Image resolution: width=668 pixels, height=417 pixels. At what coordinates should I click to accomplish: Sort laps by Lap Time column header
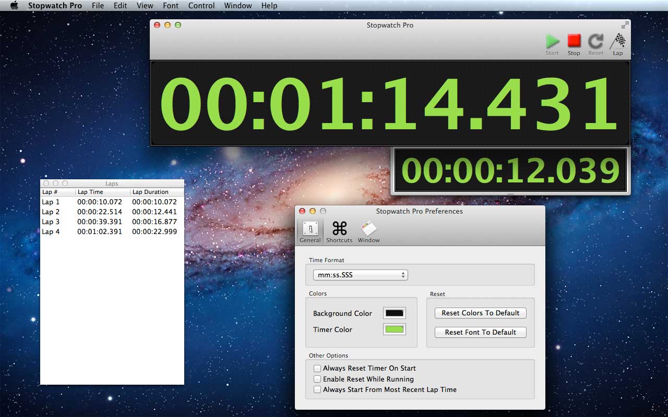(x=102, y=192)
